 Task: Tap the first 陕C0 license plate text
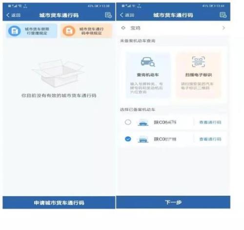coord(165,122)
